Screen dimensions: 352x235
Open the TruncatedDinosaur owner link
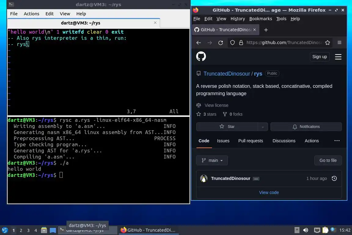(226, 74)
